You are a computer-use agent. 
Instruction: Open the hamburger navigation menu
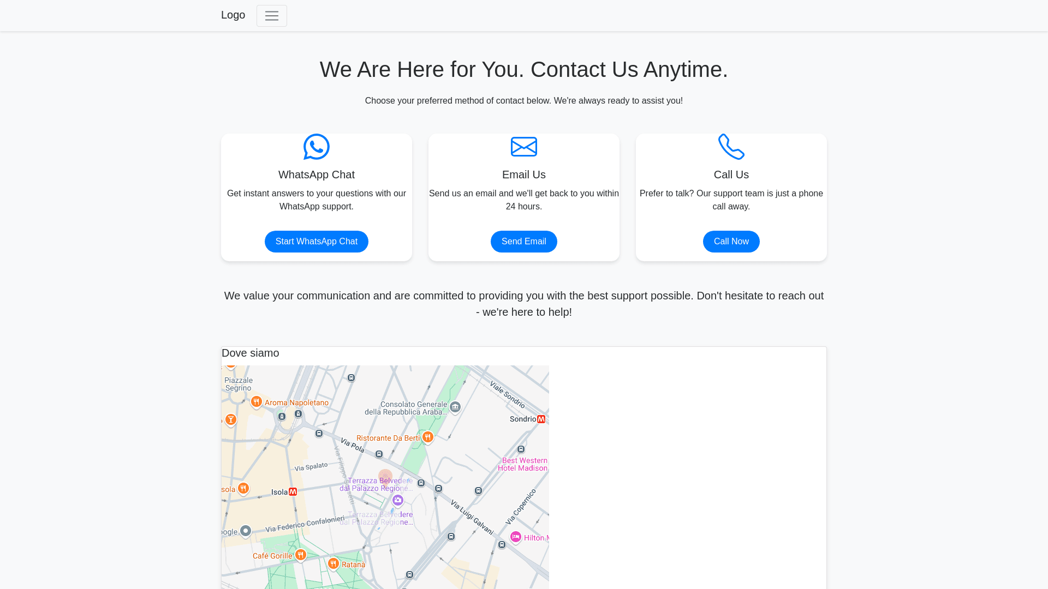coord(271,16)
